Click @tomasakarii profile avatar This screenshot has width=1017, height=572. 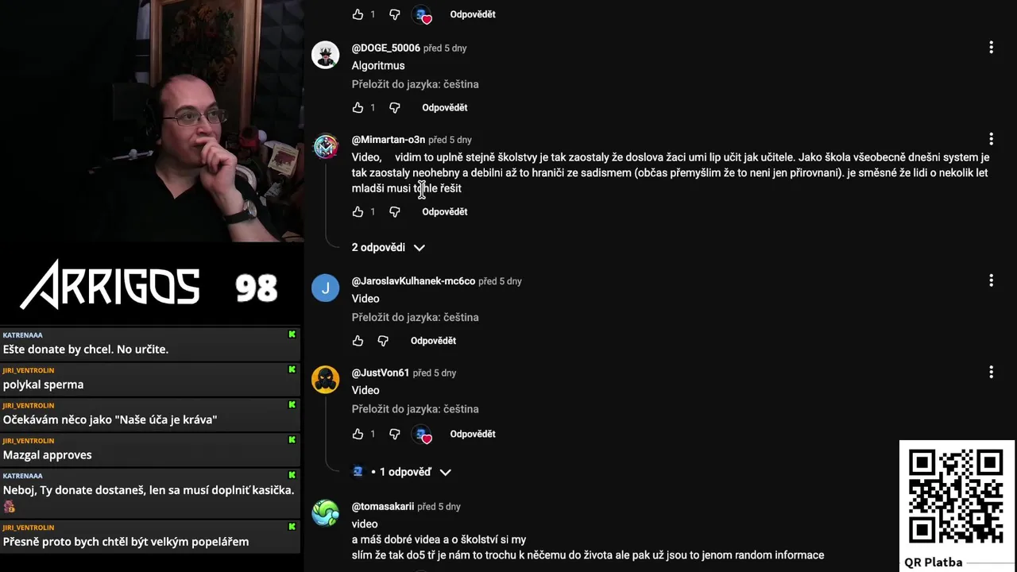[325, 513]
